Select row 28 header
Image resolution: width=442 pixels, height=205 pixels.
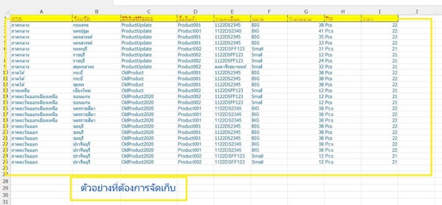6,181
